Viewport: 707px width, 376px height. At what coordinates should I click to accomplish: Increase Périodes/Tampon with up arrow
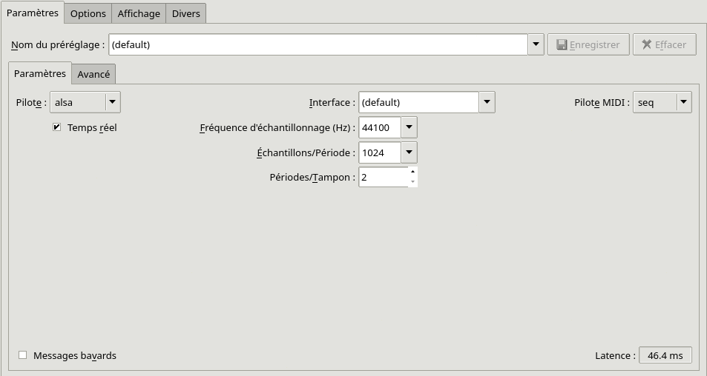(x=412, y=172)
